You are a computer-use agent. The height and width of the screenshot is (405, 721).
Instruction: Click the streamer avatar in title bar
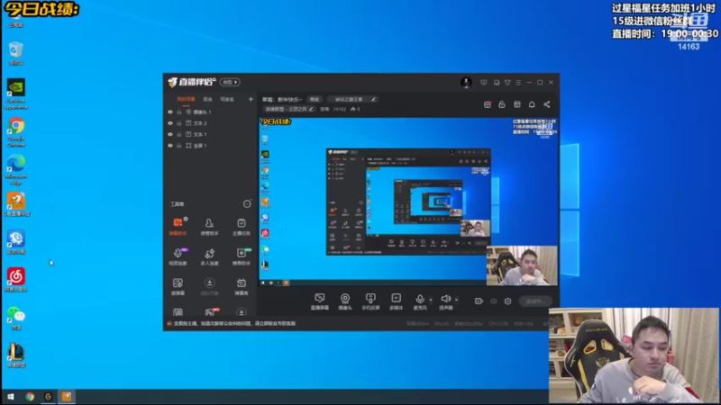click(466, 82)
